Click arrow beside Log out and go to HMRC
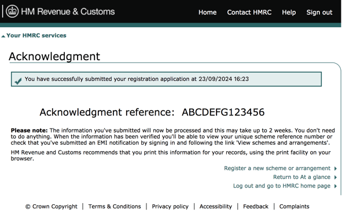The image size is (342, 213). coord(336,186)
